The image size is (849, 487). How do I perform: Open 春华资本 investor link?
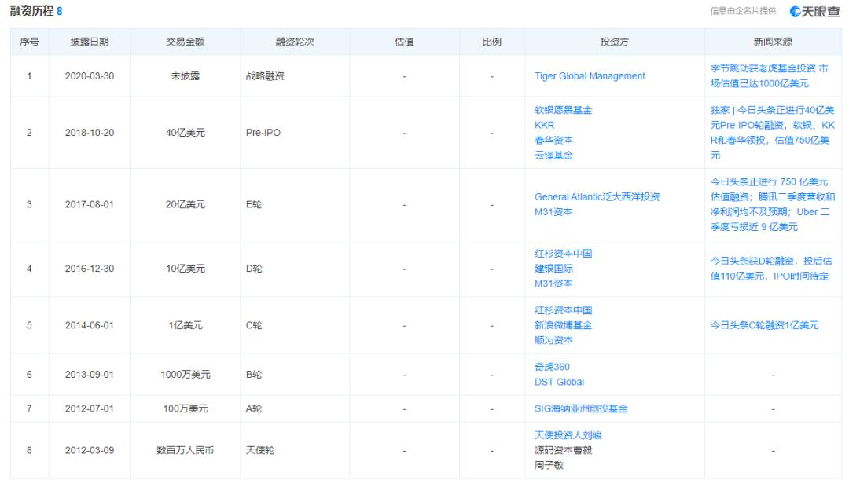pos(553,140)
